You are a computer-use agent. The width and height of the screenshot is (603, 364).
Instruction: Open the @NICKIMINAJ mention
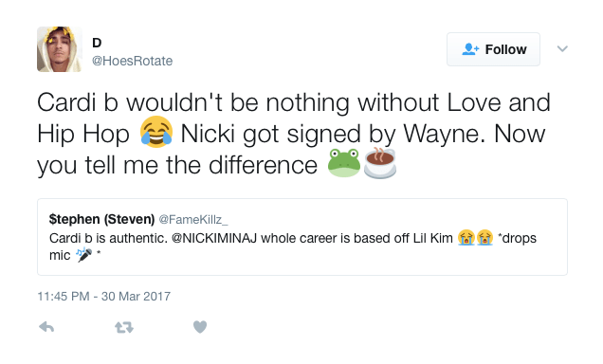(214, 238)
